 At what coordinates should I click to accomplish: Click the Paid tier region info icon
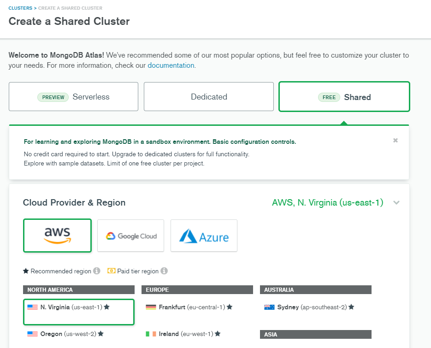pyautogui.click(x=164, y=271)
